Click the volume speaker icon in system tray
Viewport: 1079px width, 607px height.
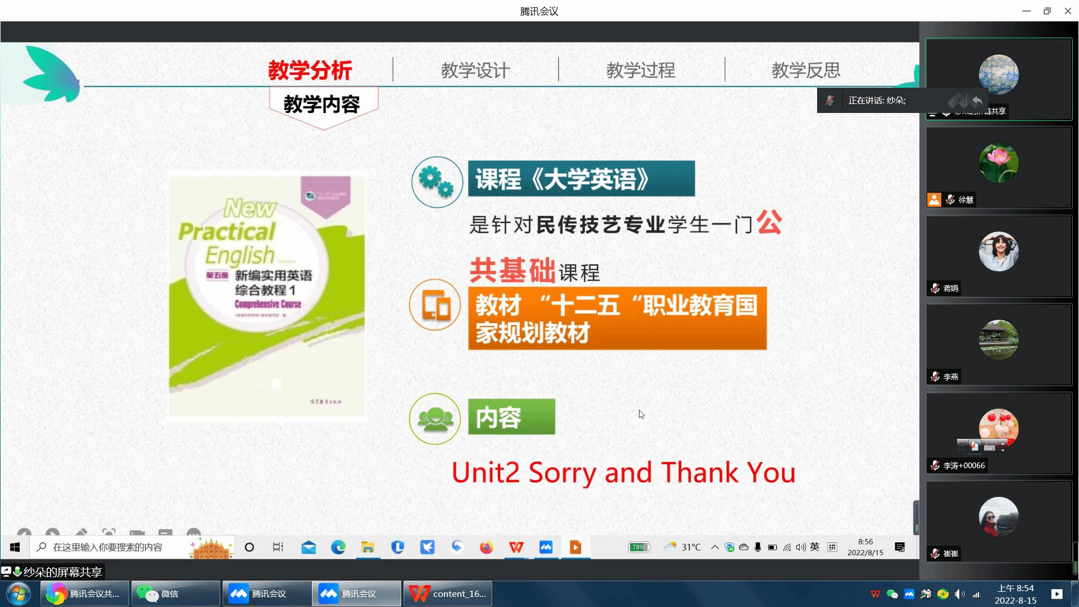click(959, 594)
